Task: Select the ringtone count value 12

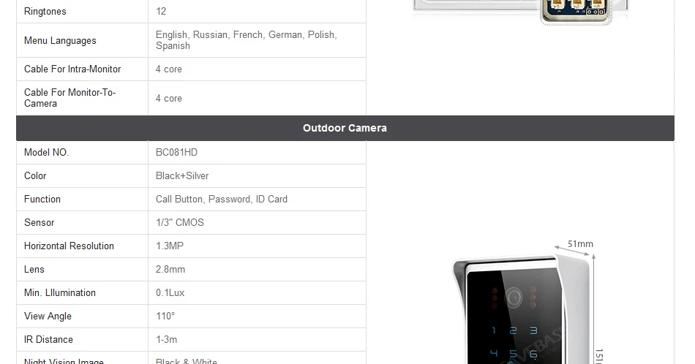Action: tap(161, 12)
